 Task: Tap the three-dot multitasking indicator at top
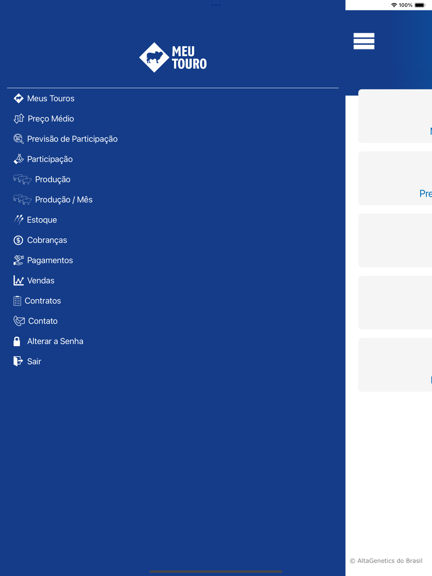pos(216,5)
